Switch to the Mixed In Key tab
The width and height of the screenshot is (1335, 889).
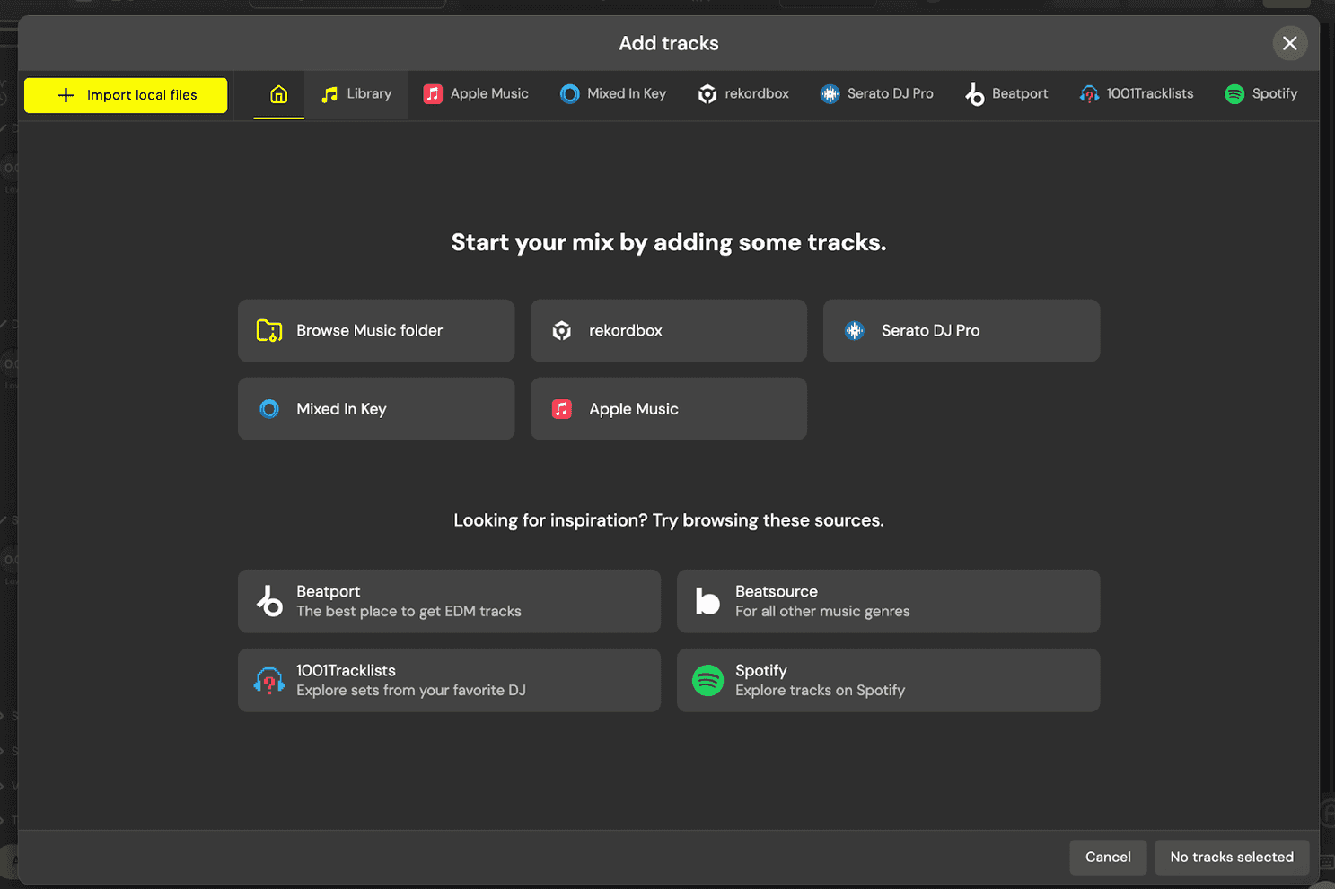[x=613, y=94]
